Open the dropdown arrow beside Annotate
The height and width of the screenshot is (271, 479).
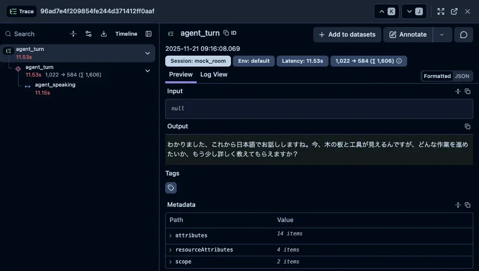tap(442, 35)
